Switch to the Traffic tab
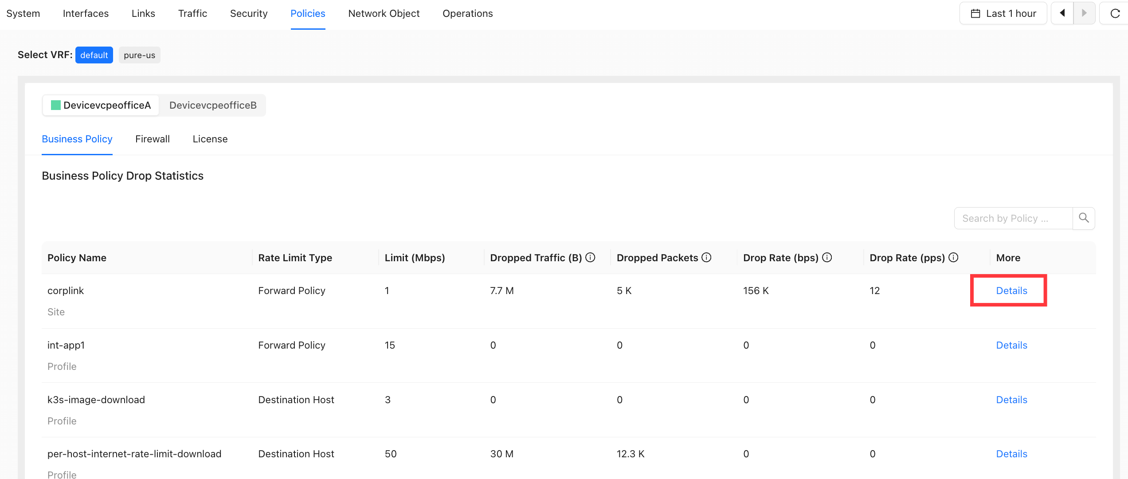Screen dimensions: 1128x479 click(192, 14)
